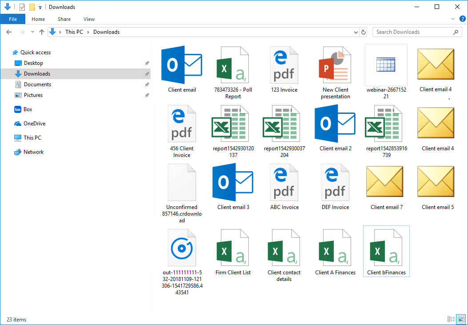468x325 pixels.
Task: Open Network in the navigation pane
Action: point(28,152)
